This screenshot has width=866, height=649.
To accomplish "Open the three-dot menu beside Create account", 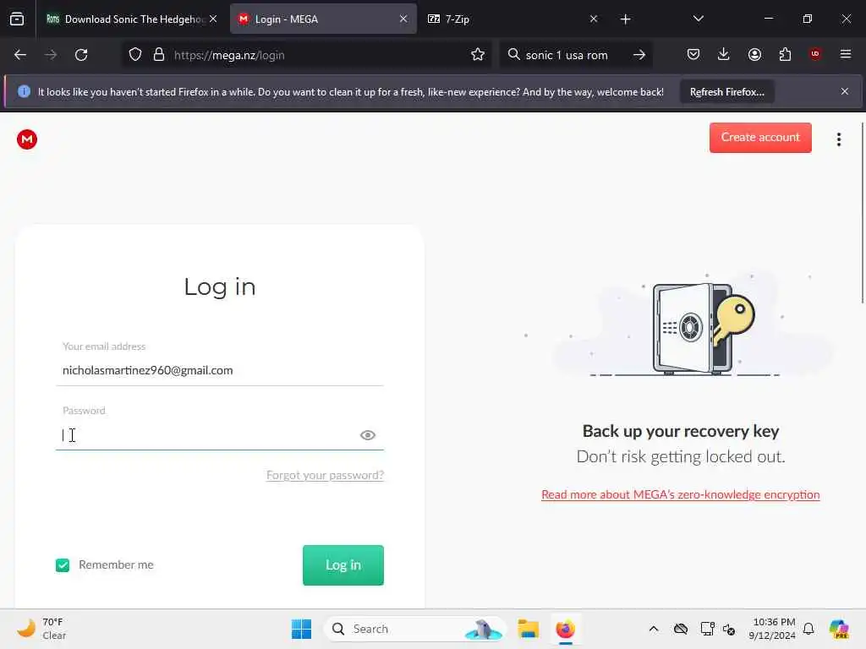I will [838, 139].
